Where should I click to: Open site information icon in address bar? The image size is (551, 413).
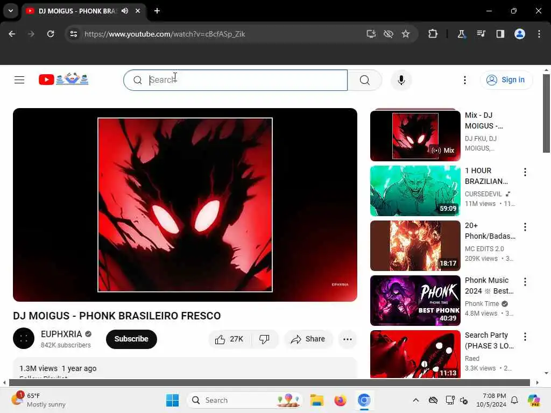click(73, 34)
